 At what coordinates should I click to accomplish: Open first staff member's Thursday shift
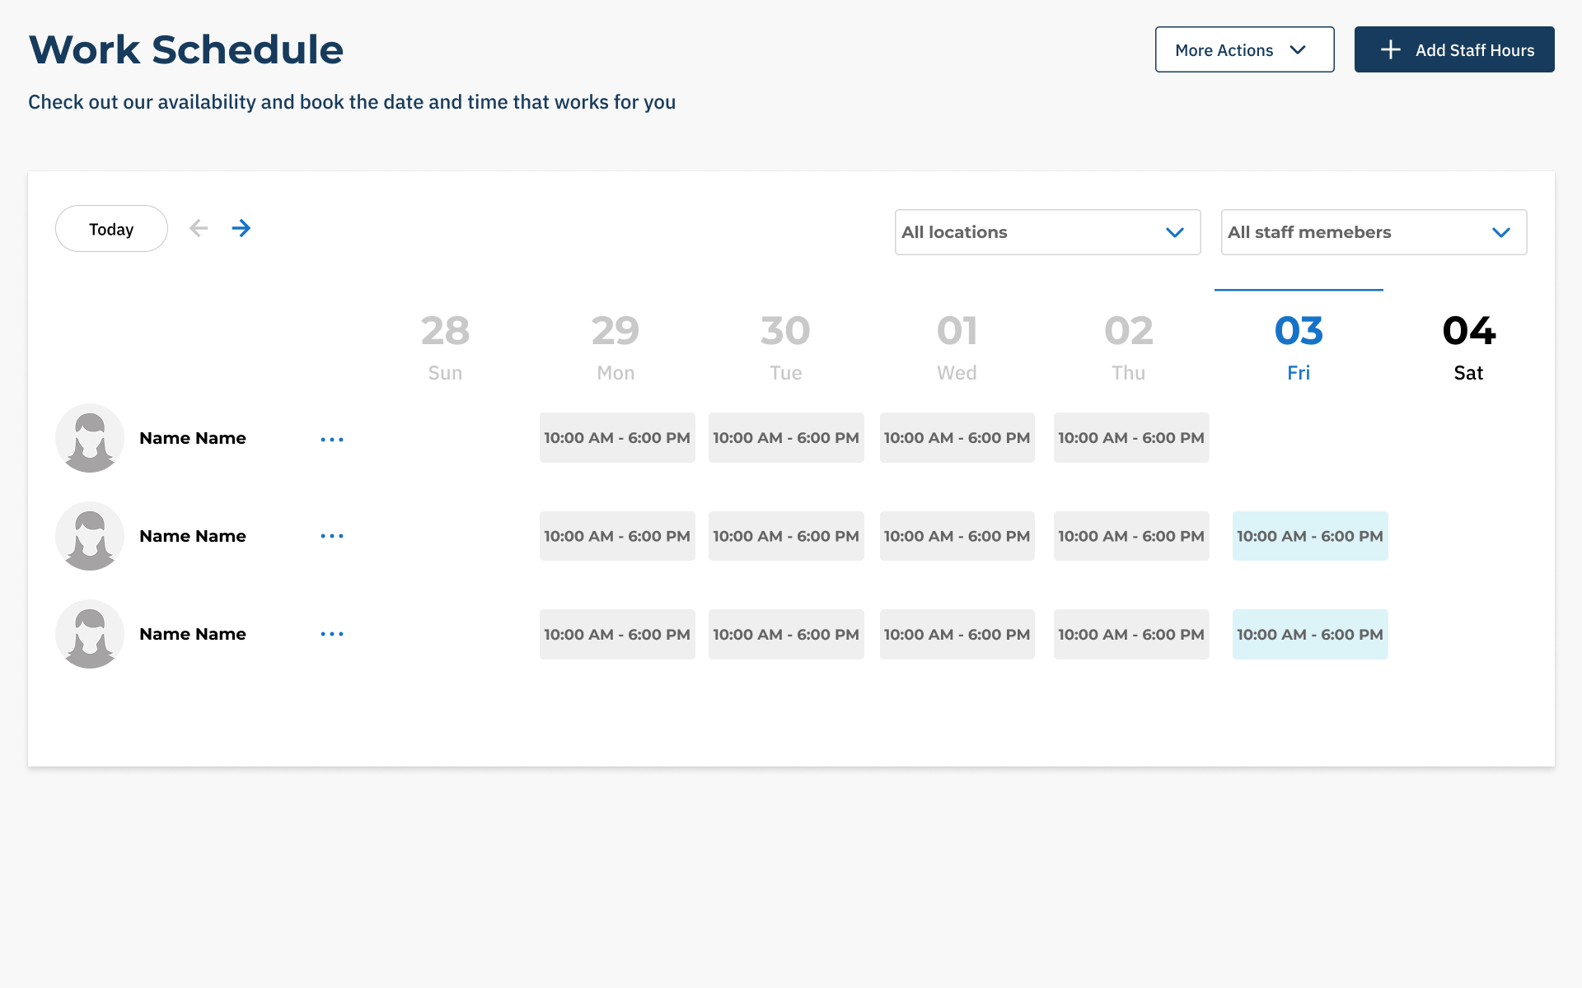click(x=1131, y=437)
